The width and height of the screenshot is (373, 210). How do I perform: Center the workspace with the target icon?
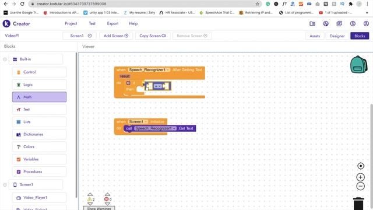[x=361, y=166]
